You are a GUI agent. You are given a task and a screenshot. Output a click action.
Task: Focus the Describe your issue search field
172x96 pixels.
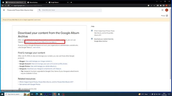(x=69, y=10)
